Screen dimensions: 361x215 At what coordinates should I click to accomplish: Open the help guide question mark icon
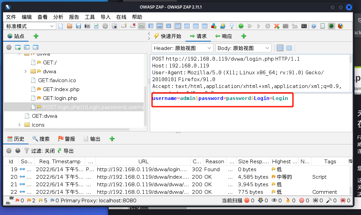[x=314, y=26]
